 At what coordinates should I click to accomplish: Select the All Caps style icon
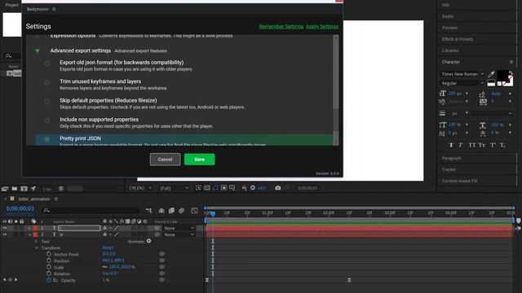471,145
